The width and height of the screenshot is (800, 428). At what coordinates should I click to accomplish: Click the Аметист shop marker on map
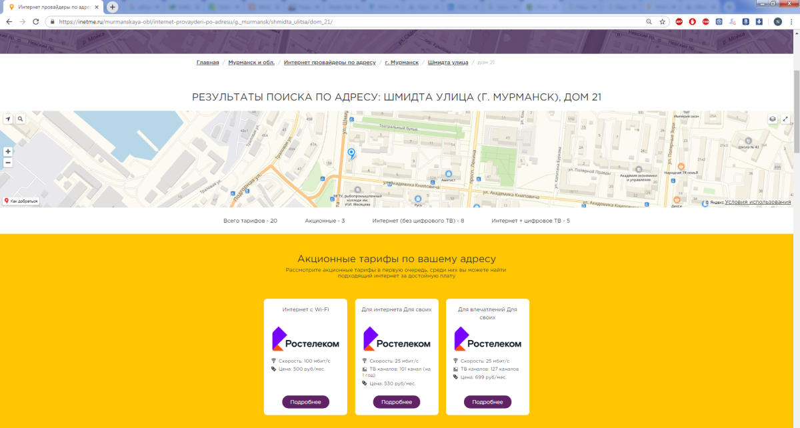[449, 175]
